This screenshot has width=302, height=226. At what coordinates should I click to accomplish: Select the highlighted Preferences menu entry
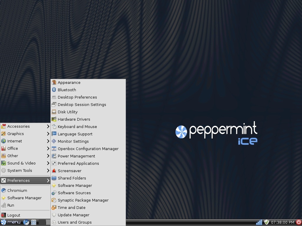click(x=25, y=180)
